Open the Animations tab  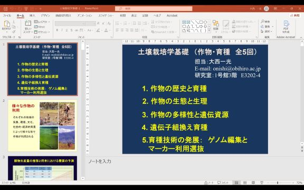coord(84,15)
